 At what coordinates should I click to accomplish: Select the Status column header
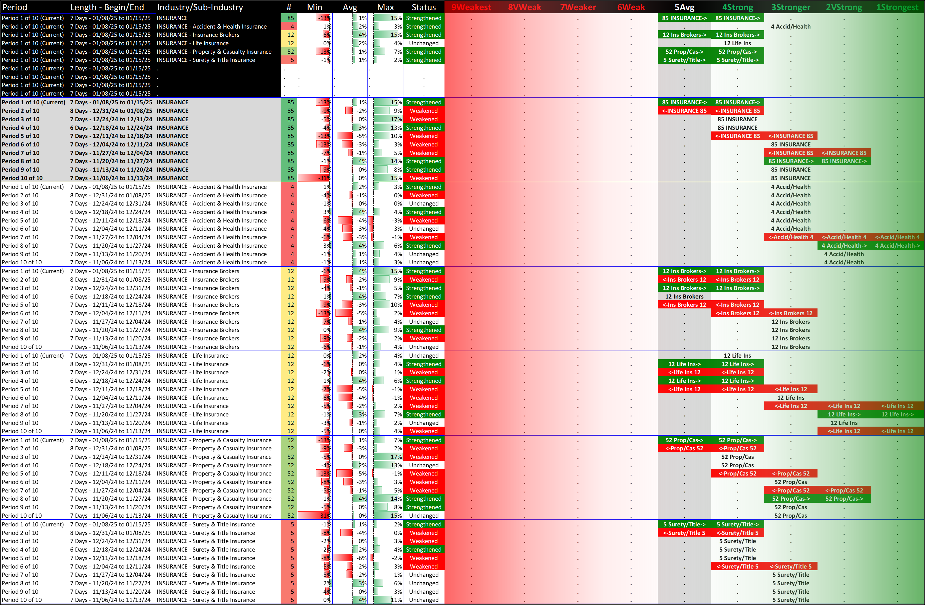pos(424,7)
